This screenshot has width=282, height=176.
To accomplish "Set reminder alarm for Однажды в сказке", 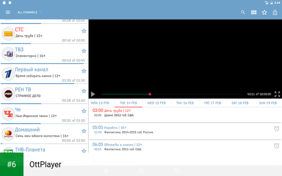I will coord(277,146).
